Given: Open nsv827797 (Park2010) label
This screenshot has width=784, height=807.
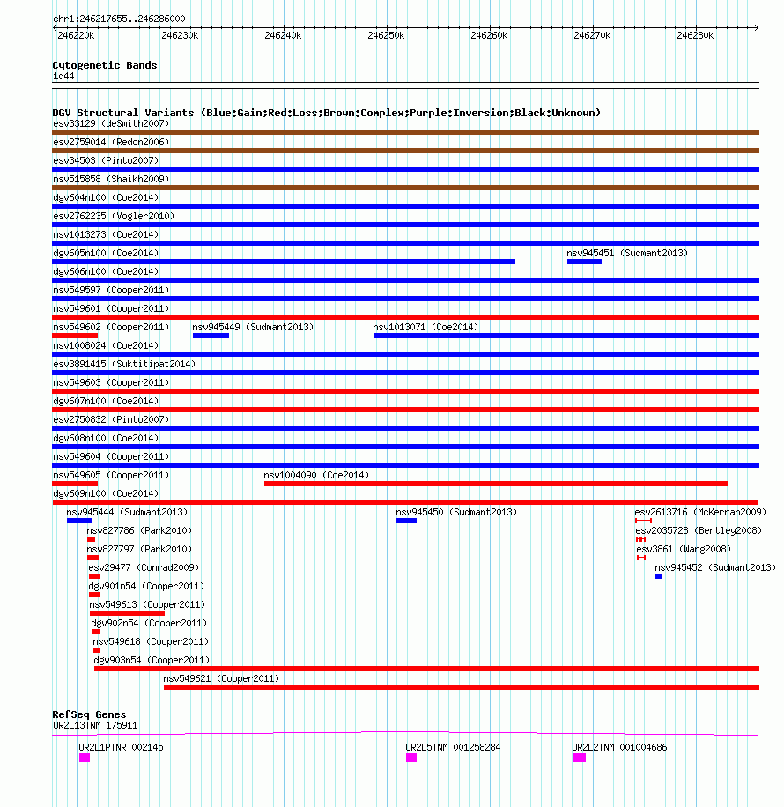Looking at the screenshot, I should coord(139,550).
